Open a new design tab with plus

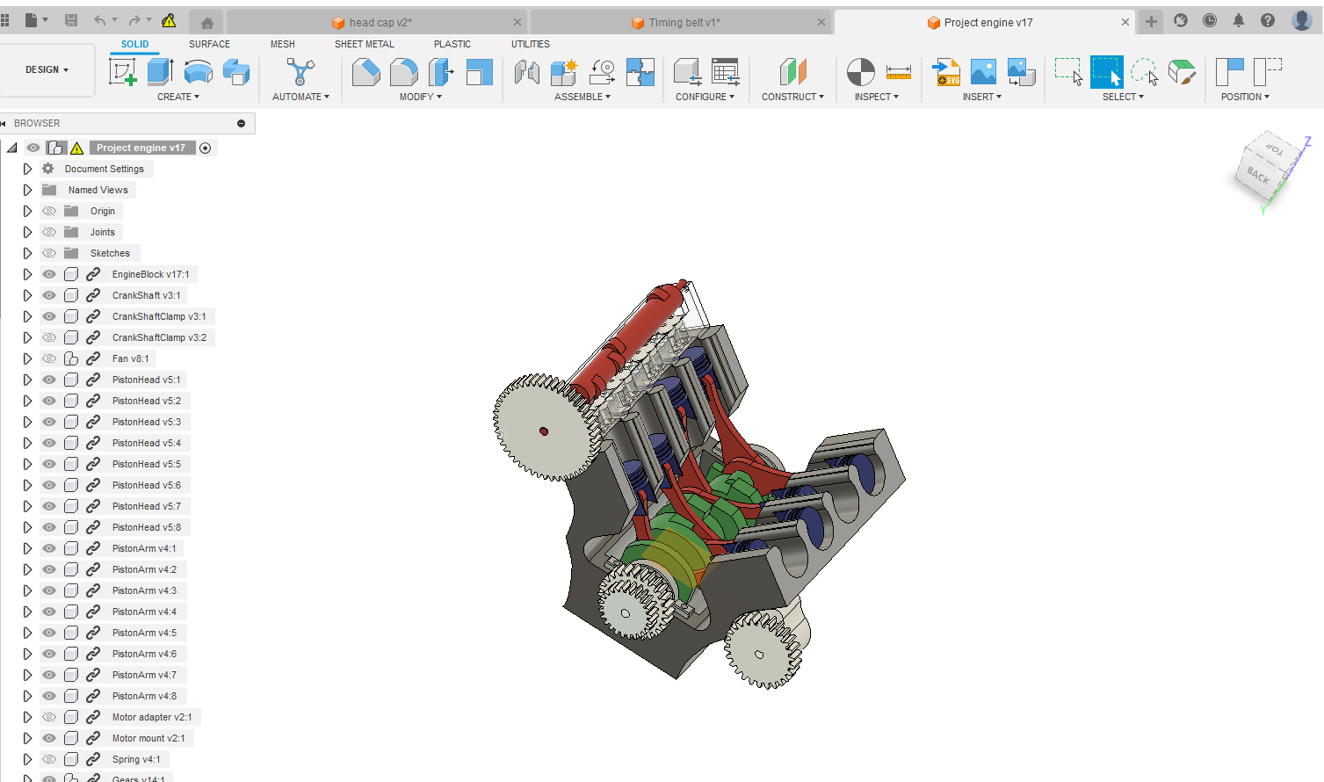point(1151,22)
